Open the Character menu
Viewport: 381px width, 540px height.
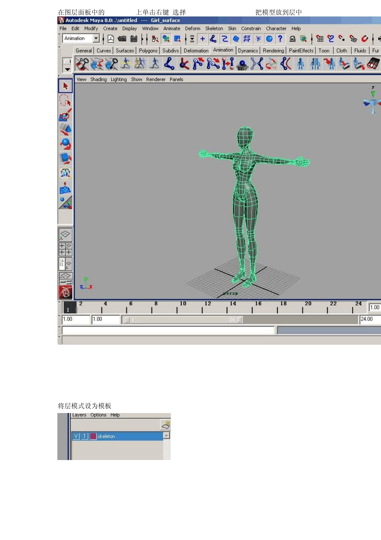(x=276, y=29)
